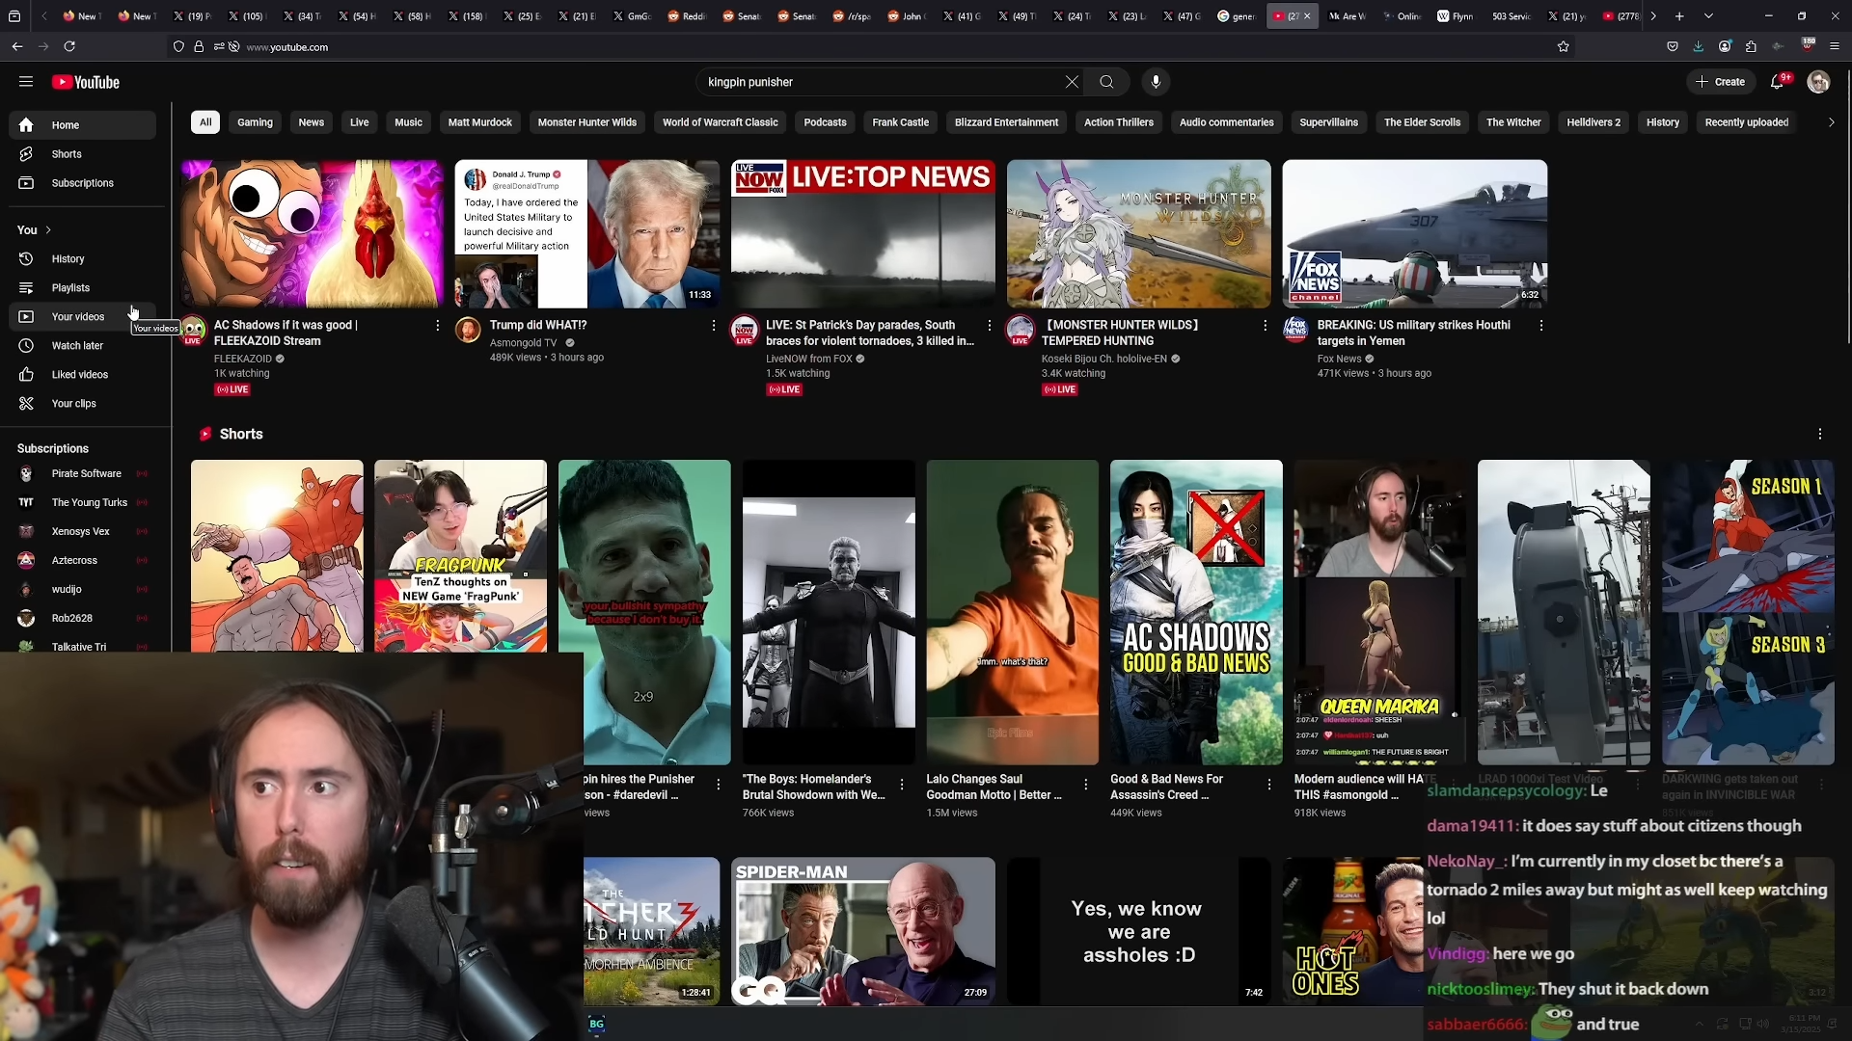
Task: Clear the search box text
Action: 1072,82
